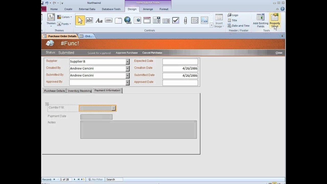Image resolution: width=327 pixels, height=184 pixels.
Task: Click Submit for Approval
Action: [x=99, y=53]
